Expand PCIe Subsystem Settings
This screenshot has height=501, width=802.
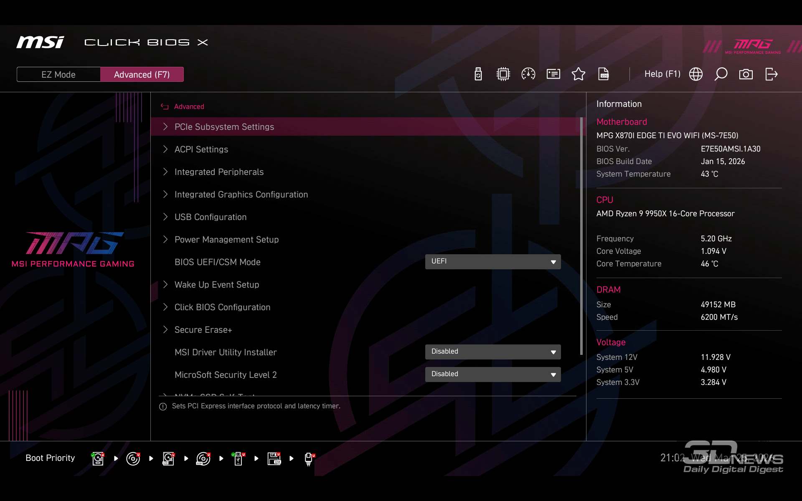click(x=224, y=127)
